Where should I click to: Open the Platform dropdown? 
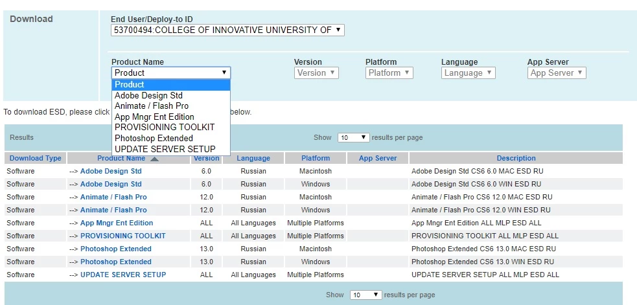click(389, 73)
